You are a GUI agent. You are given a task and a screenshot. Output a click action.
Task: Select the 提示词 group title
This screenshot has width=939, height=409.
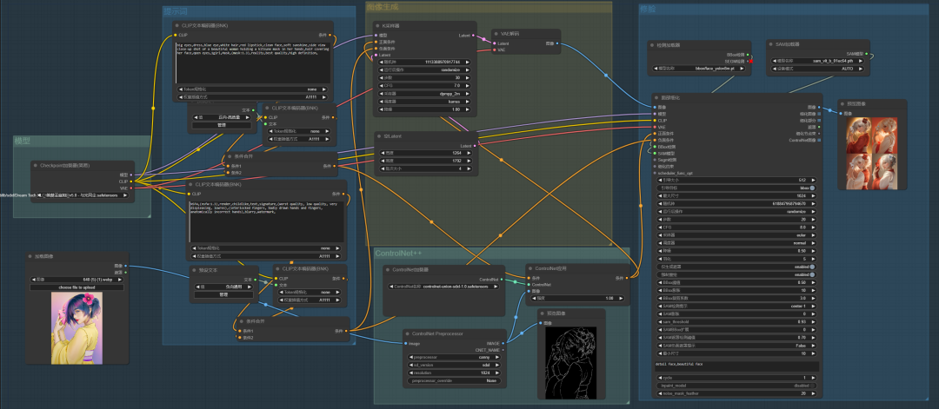click(x=176, y=12)
